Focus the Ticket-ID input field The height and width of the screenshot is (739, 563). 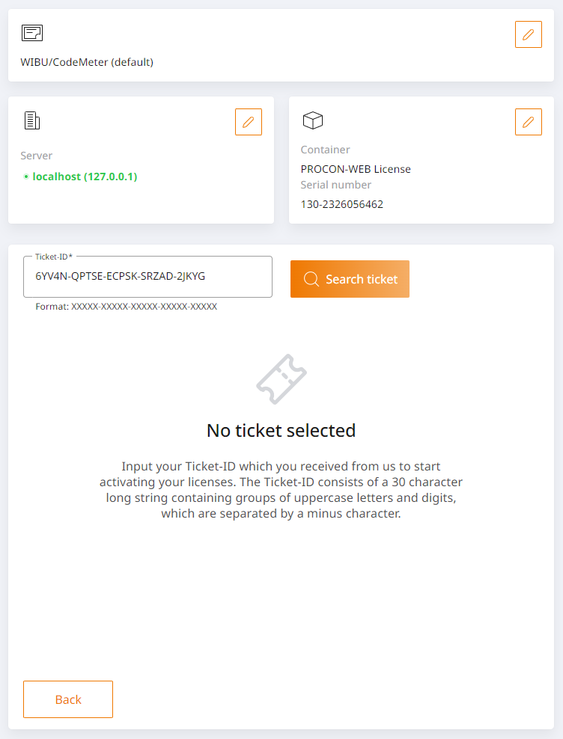click(147, 277)
